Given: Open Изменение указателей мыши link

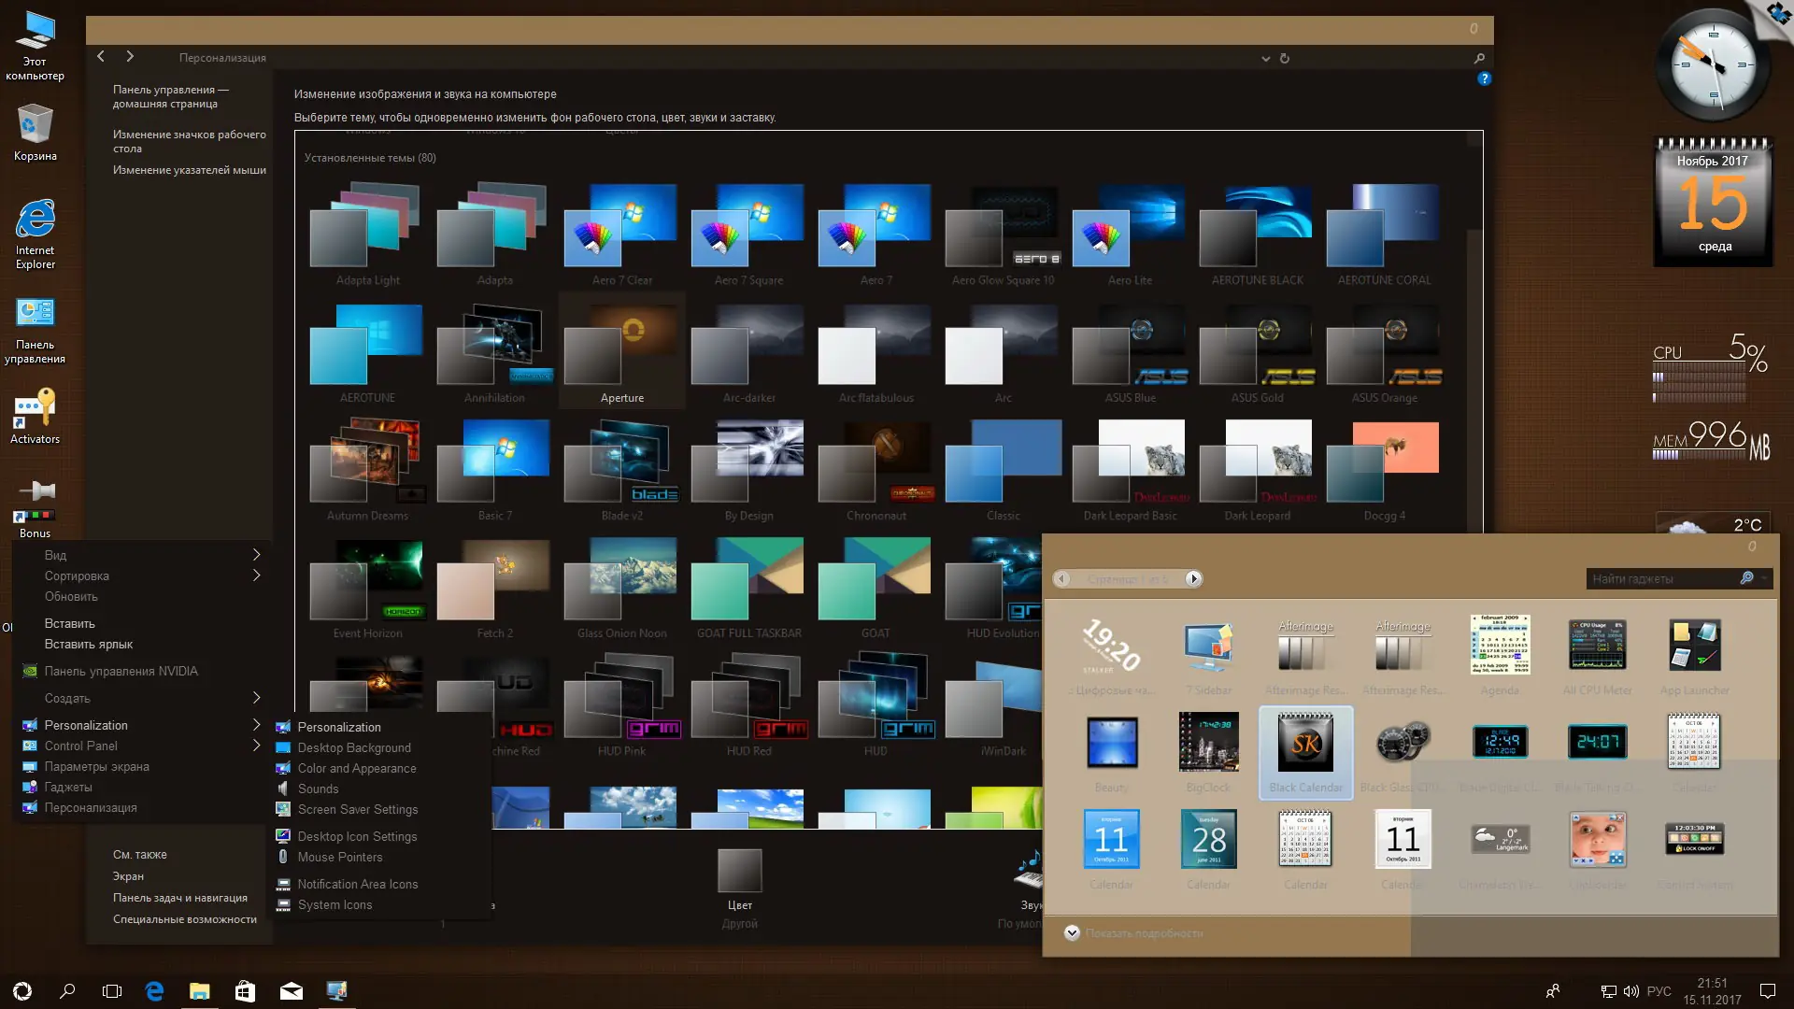Looking at the screenshot, I should point(190,170).
